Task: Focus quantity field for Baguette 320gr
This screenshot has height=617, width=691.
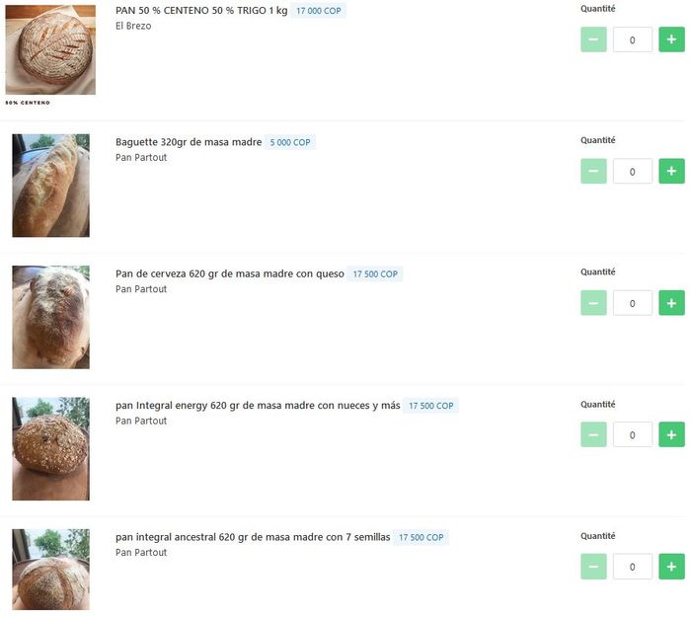Action: click(633, 172)
